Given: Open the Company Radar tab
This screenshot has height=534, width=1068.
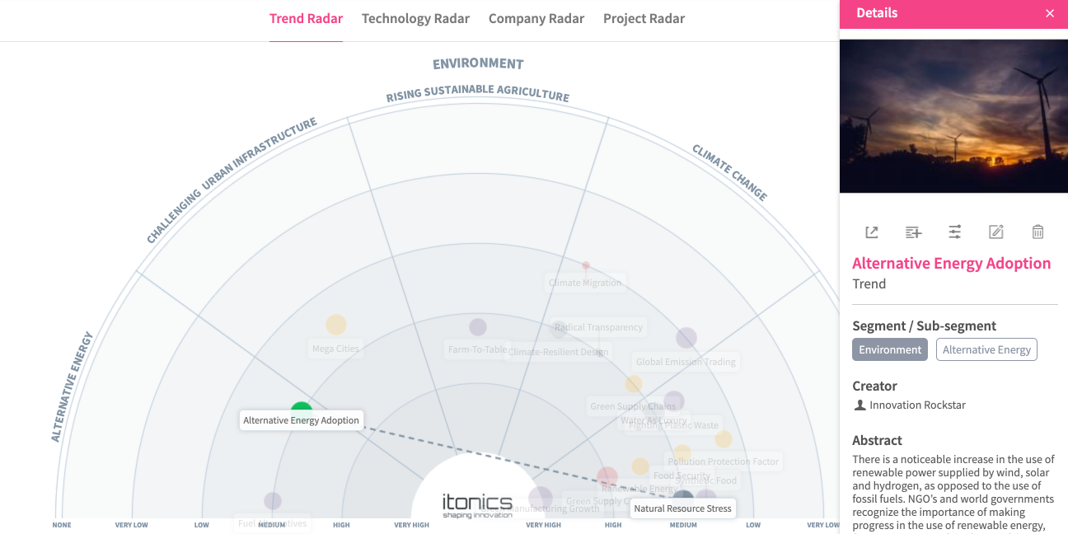Looking at the screenshot, I should [536, 19].
